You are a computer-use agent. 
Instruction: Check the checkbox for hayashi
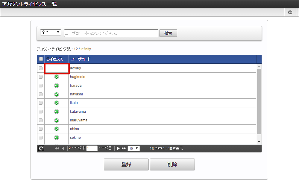[x=41, y=94]
